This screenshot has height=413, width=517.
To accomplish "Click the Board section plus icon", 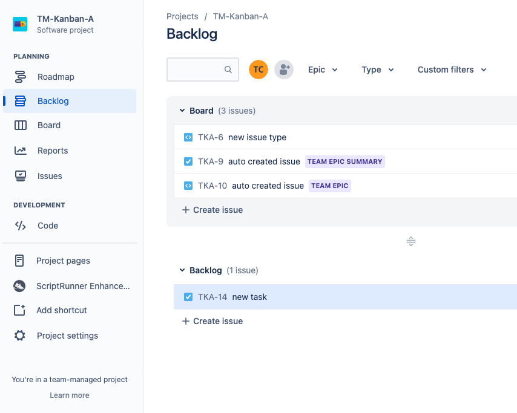I will (x=186, y=210).
